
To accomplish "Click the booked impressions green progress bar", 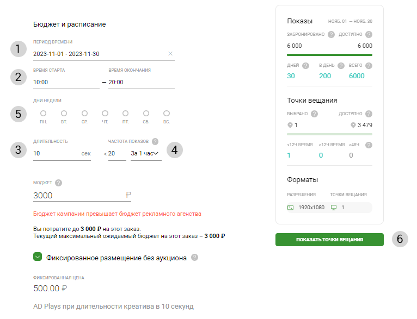I will 329,55.
